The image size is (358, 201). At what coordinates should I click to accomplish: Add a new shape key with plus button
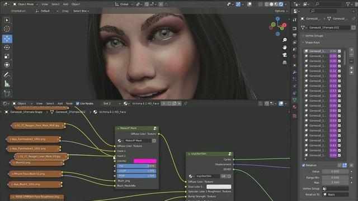(x=351, y=50)
